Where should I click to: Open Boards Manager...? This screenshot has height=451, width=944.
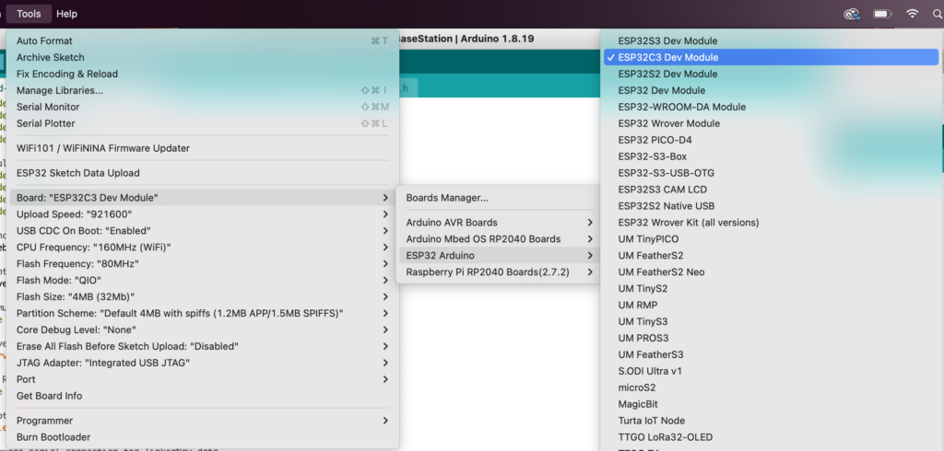click(499, 197)
